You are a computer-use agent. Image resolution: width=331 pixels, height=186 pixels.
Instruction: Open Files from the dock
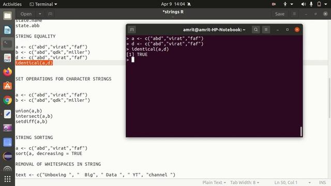click(x=8, y=16)
